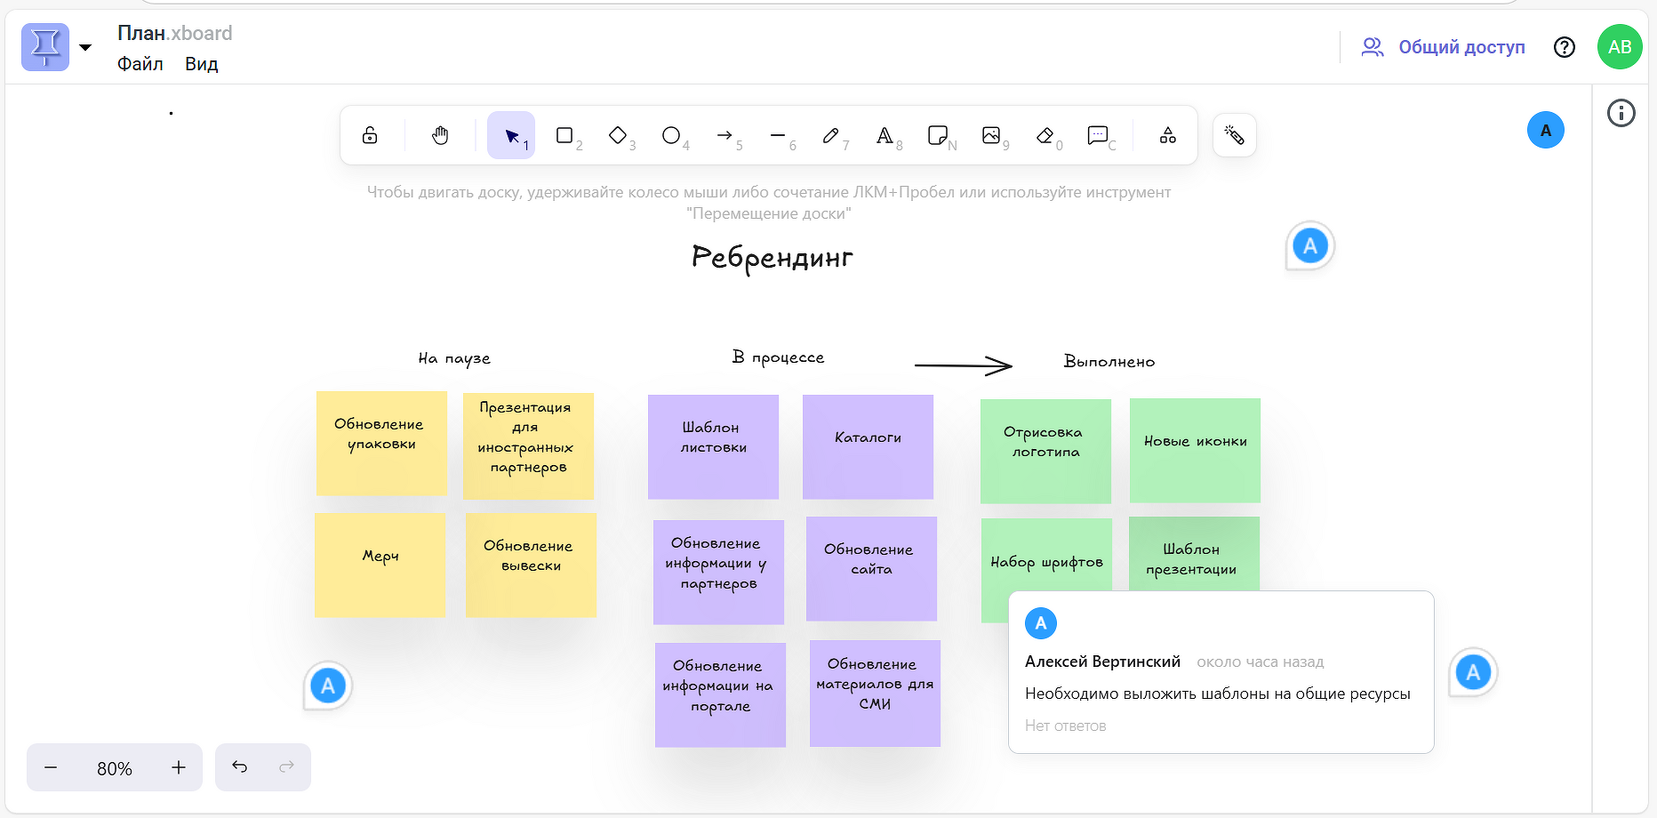
Task: Open the AB user profile avatar
Action: tap(1620, 47)
